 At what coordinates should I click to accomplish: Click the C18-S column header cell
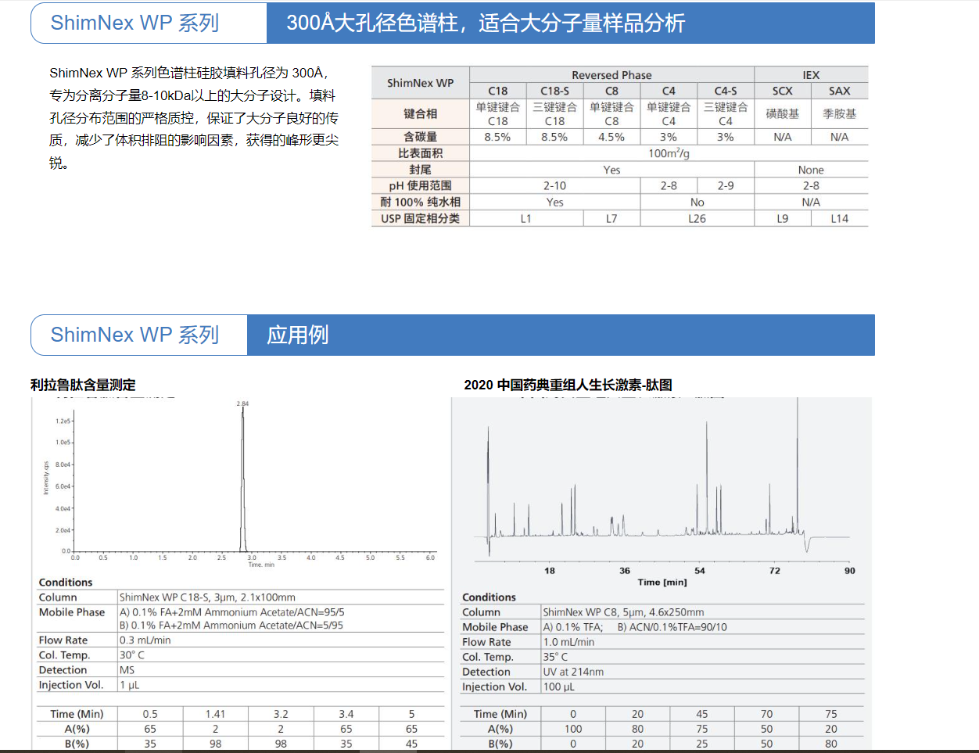click(554, 91)
